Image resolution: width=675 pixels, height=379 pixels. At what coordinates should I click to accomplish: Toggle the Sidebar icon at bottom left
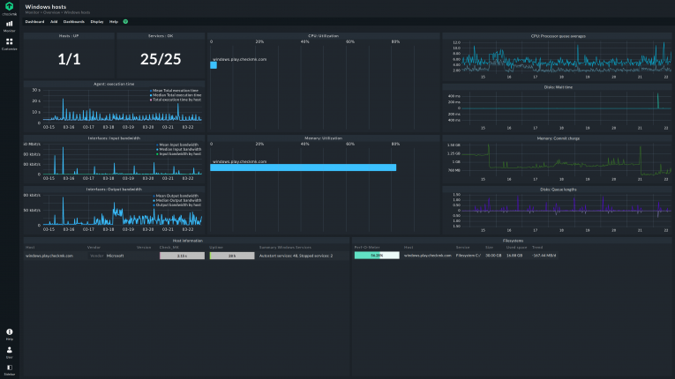(x=9, y=368)
